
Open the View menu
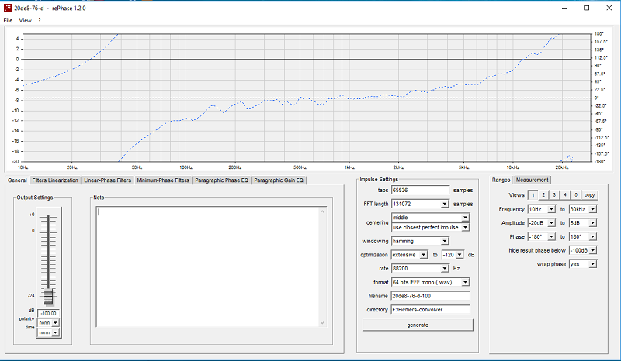click(x=25, y=21)
